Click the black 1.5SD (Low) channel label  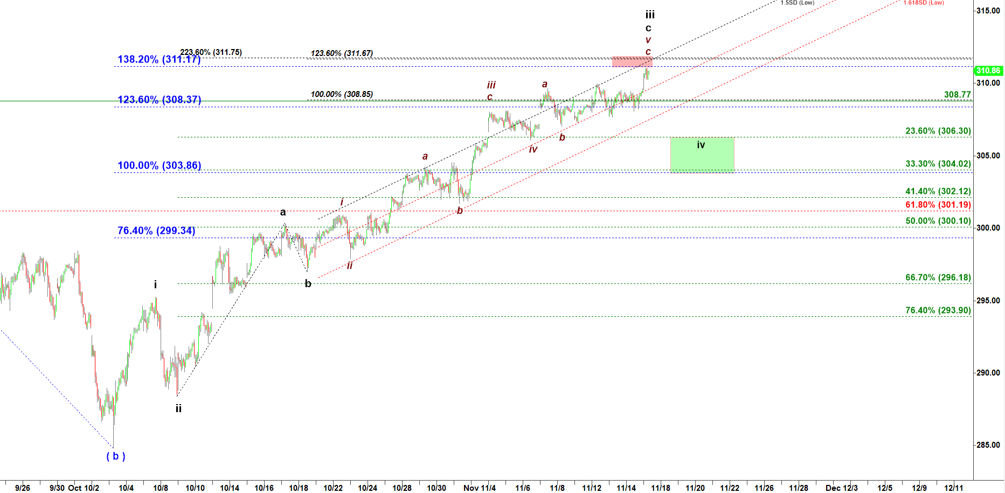797,3
